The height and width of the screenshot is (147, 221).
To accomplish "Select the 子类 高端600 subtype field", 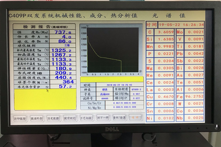I will point(105,94).
